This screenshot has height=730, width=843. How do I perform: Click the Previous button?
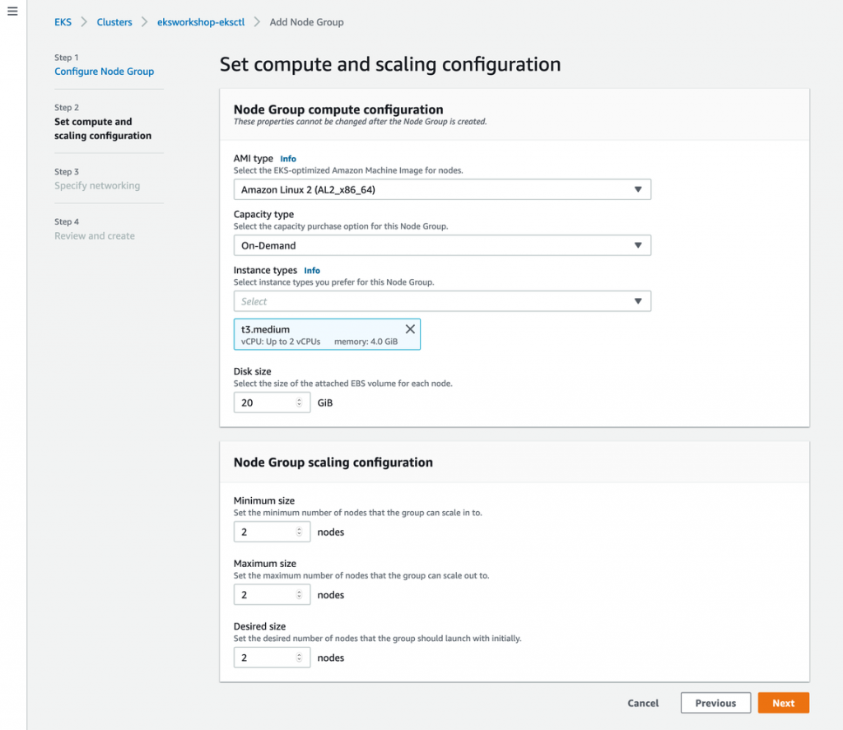715,703
